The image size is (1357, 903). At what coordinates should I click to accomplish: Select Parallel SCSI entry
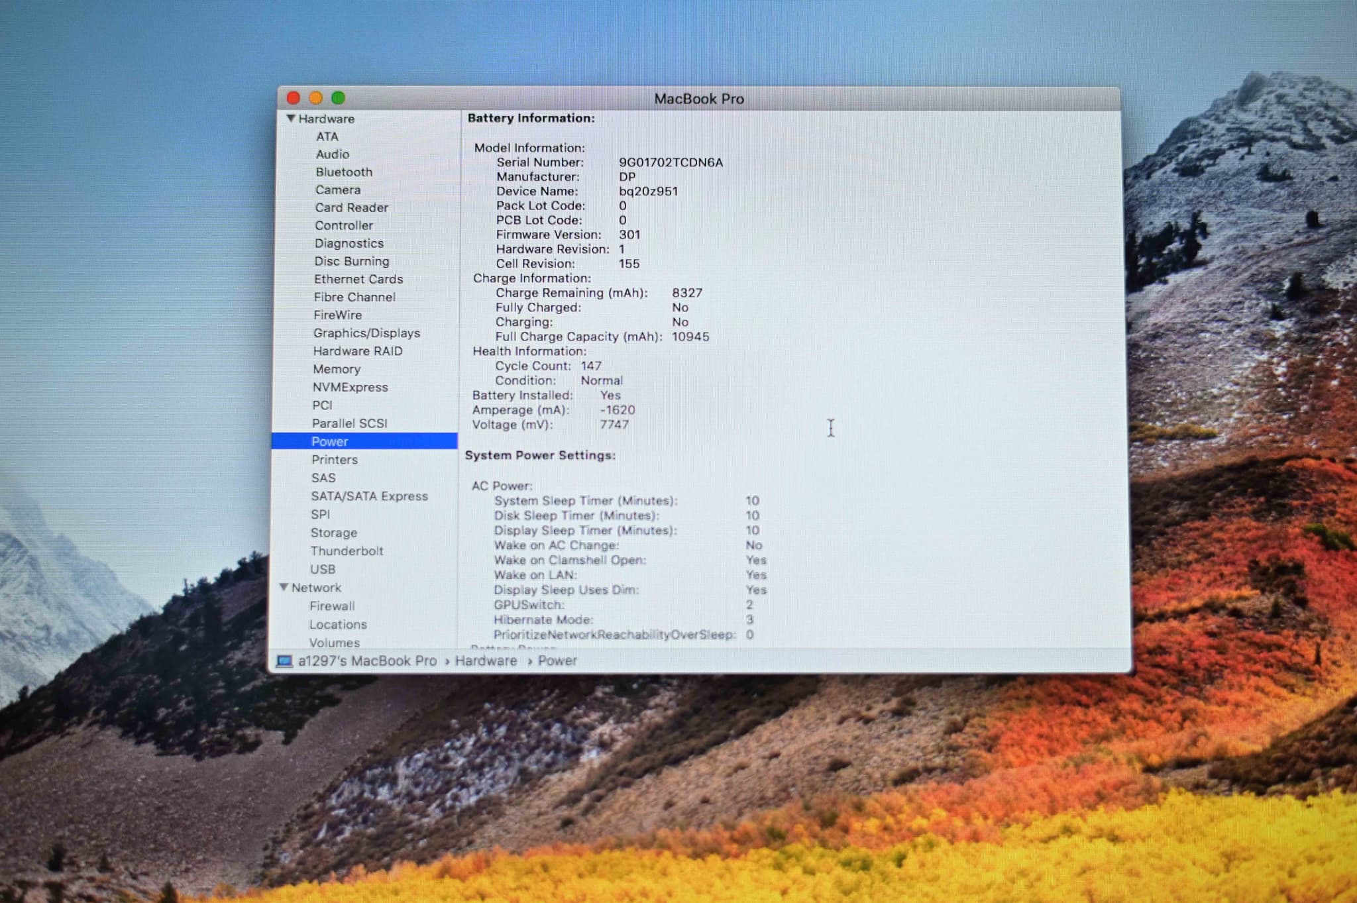(350, 423)
